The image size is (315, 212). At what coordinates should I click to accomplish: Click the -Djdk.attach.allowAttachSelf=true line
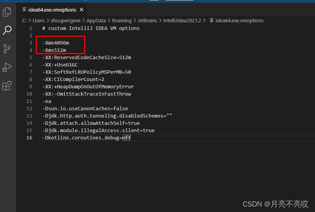(91, 123)
